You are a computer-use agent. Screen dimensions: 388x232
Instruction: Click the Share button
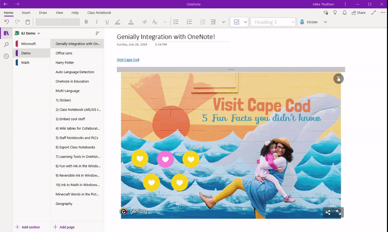tap(358, 13)
